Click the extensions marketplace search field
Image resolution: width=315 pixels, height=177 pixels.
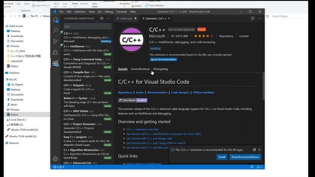click(x=88, y=26)
